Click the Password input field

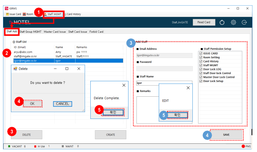click(164, 68)
